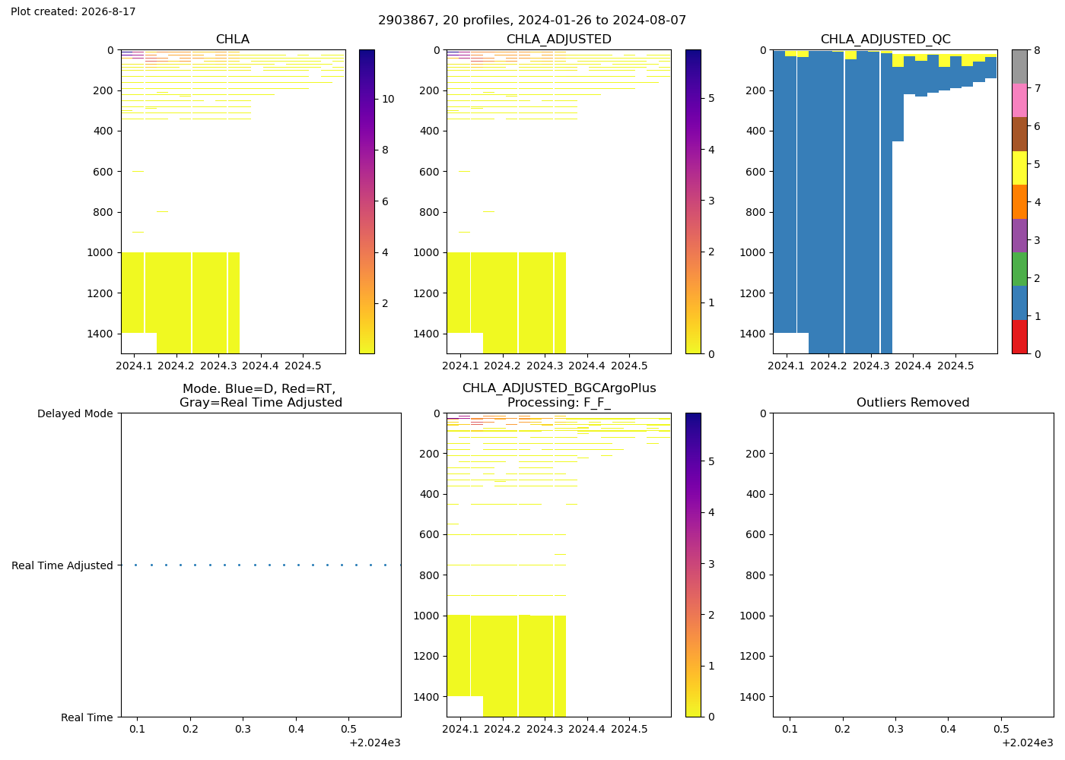Click the '0' tick on QC colorbar
The height and width of the screenshot is (760, 1065).
coord(1036,353)
